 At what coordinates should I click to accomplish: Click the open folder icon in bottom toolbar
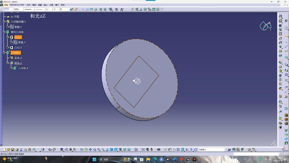click(8, 150)
